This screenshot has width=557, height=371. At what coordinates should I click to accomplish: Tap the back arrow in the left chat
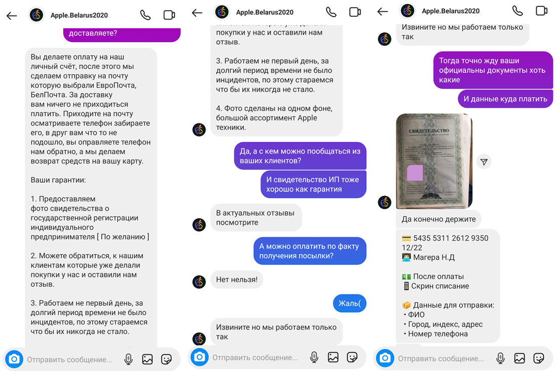click(x=12, y=16)
